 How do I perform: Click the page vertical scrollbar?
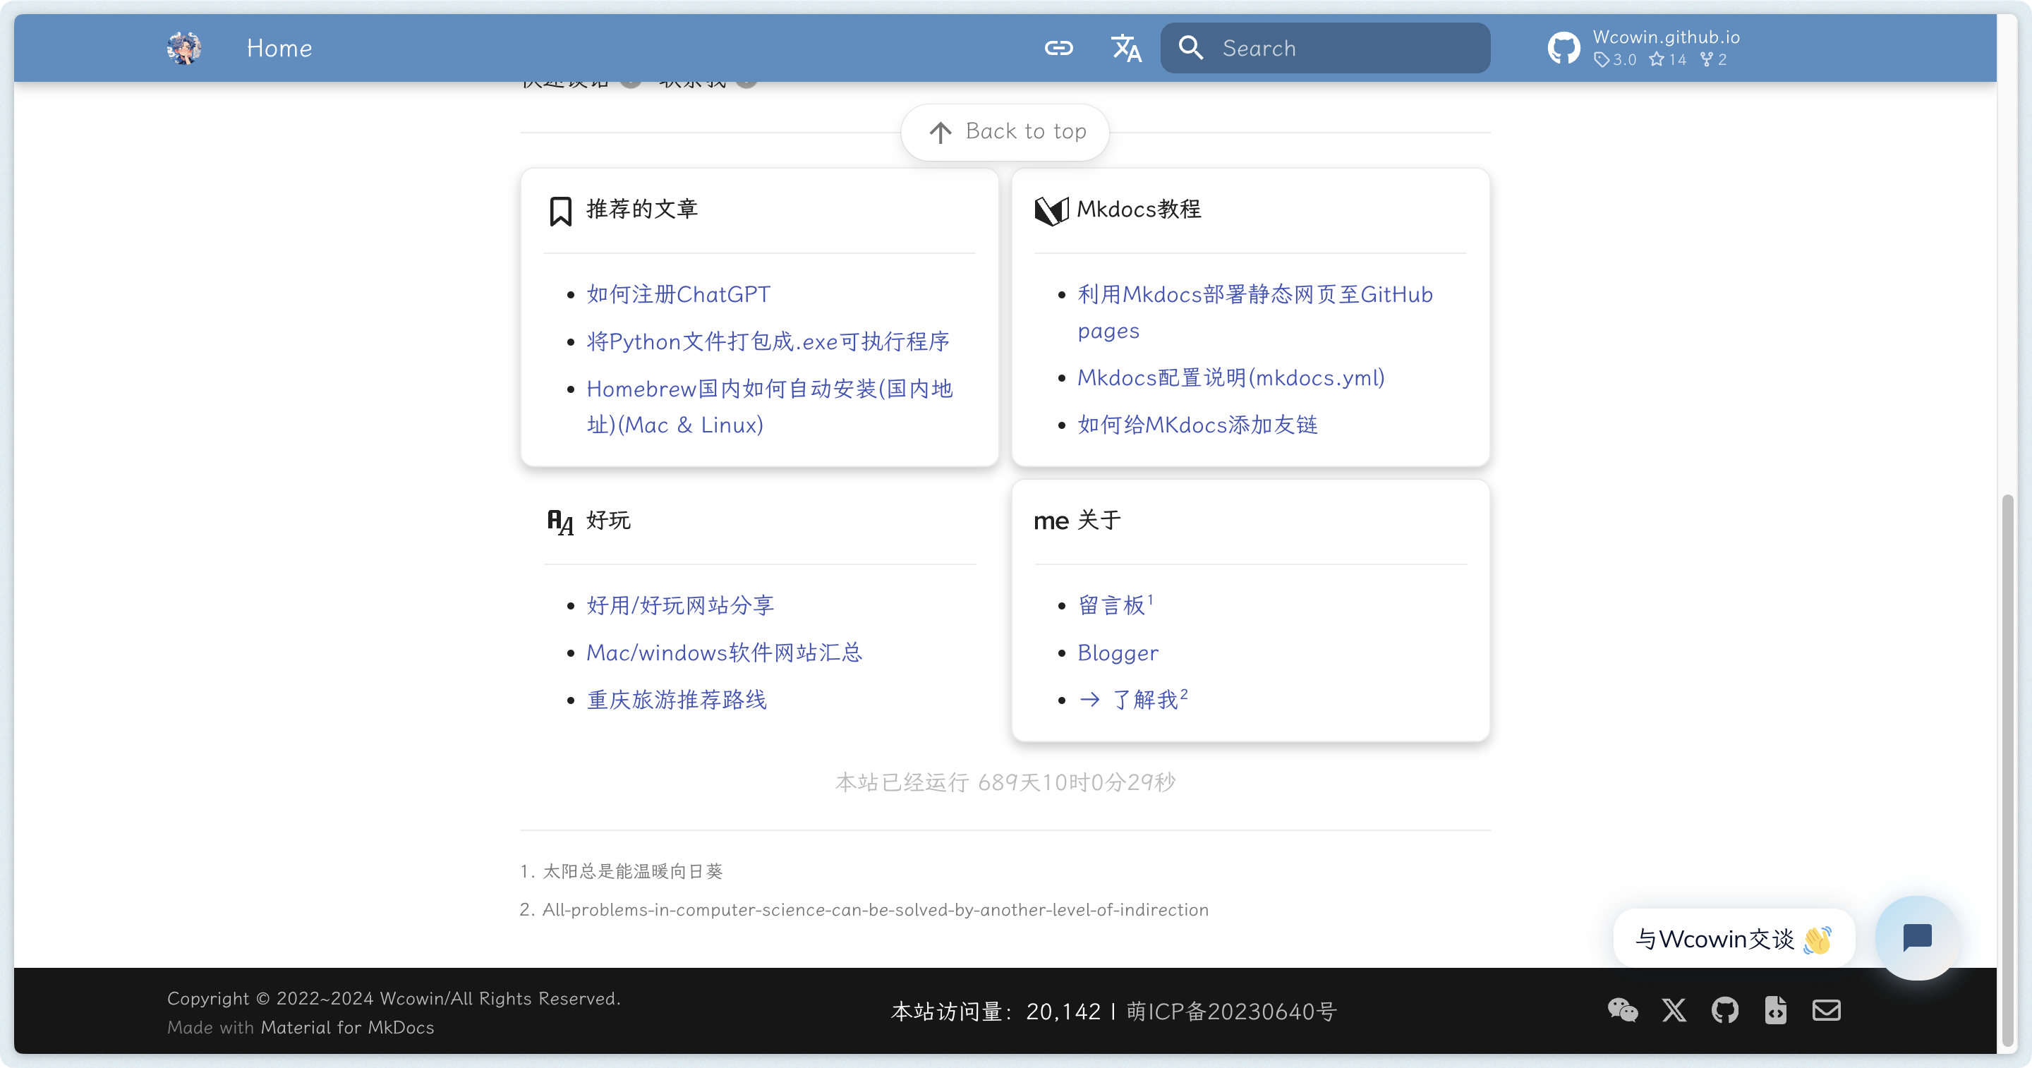point(2007,769)
